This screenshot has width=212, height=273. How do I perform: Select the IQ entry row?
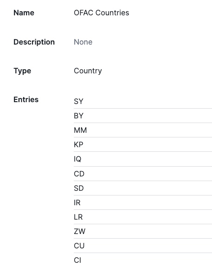(x=143, y=159)
